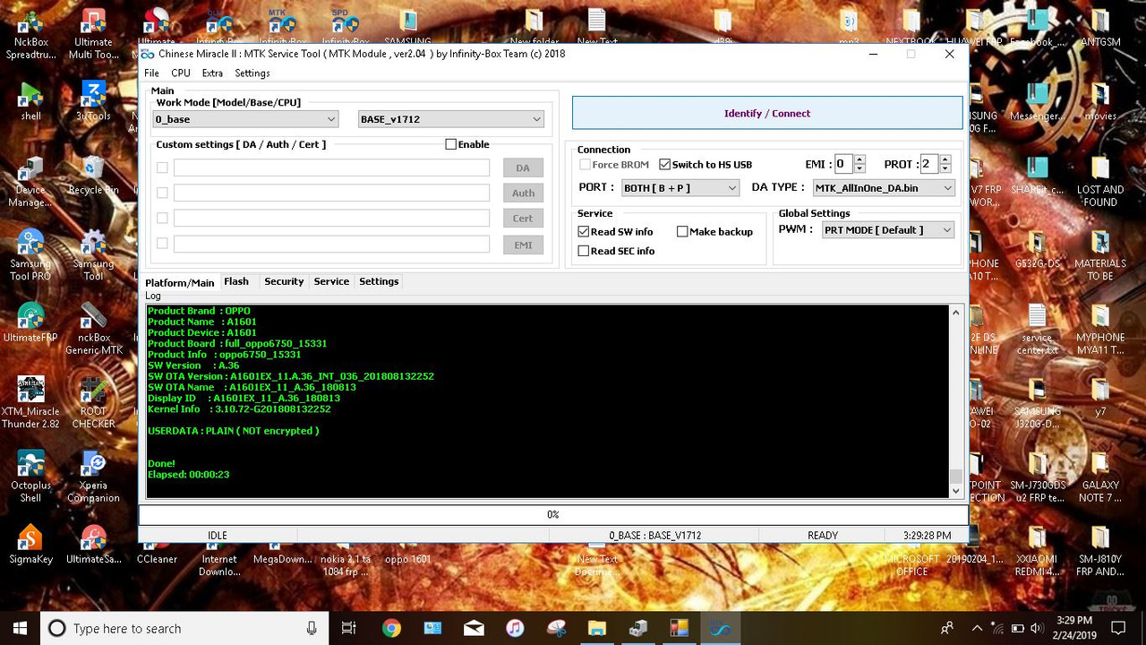1146x645 pixels.
Task: Open the nckBox Generic MTK shortcut
Action: 93,330
